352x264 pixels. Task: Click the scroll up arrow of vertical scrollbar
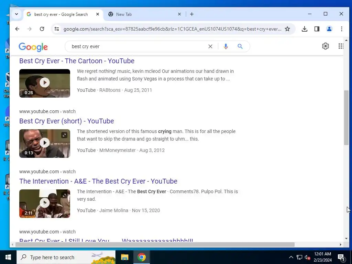346,41
